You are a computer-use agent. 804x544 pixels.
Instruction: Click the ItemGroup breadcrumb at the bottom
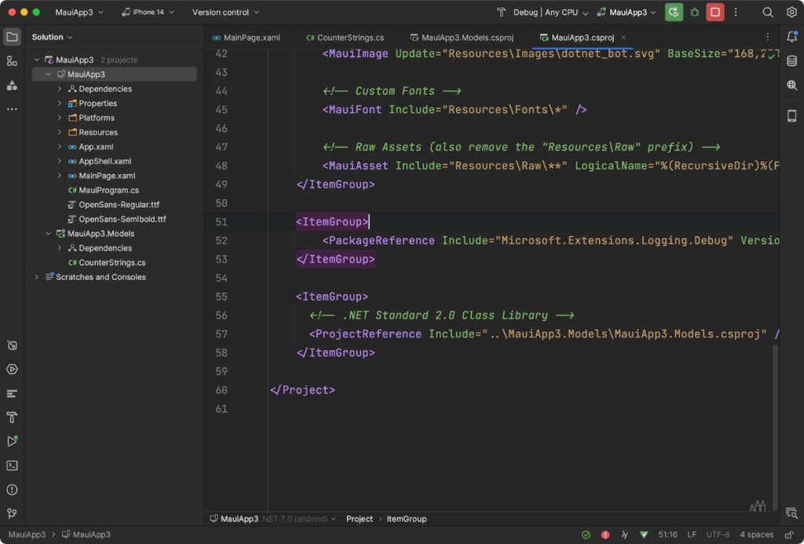[x=407, y=519]
